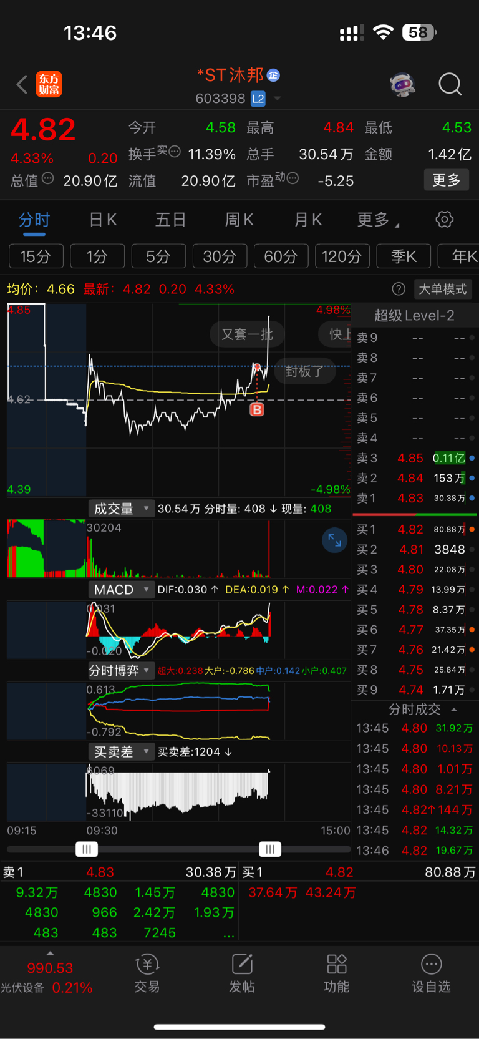Open chart settings gear icon

(444, 220)
